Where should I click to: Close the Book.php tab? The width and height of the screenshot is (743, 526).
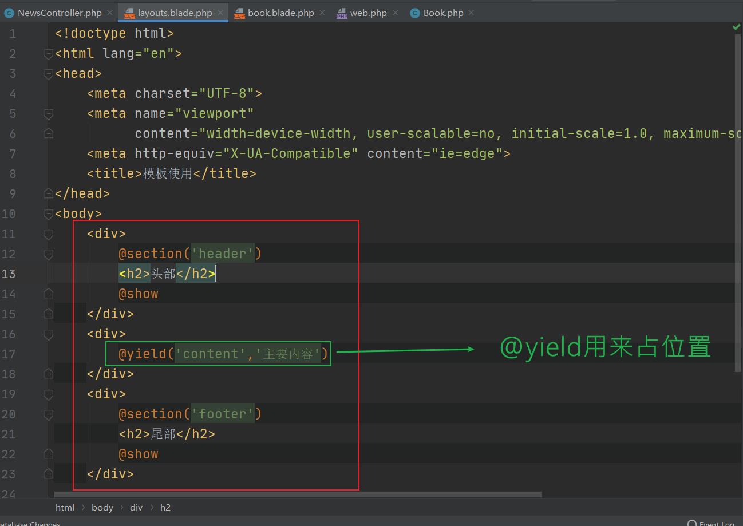(x=471, y=13)
